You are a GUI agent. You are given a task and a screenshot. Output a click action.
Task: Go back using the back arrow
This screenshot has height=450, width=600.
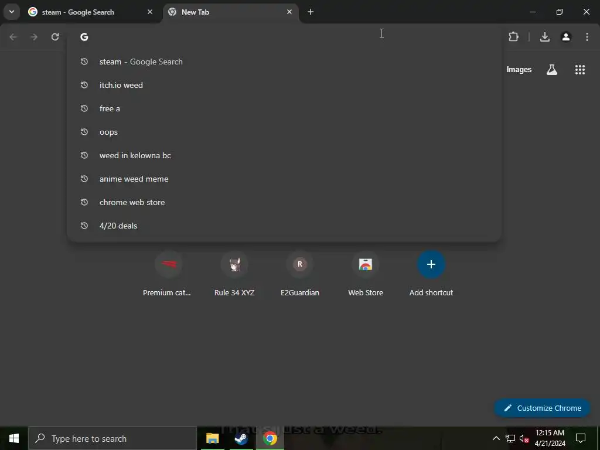pos(13,37)
